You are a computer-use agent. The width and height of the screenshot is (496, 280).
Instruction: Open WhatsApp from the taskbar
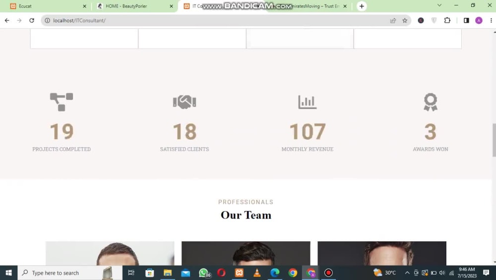point(204,273)
